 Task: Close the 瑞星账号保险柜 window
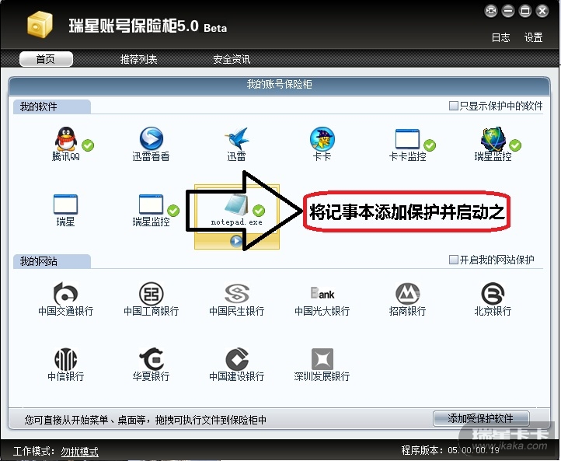542,11
